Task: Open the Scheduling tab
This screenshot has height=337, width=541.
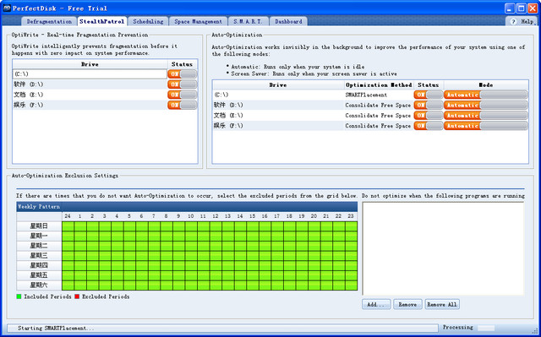Action: (x=148, y=21)
